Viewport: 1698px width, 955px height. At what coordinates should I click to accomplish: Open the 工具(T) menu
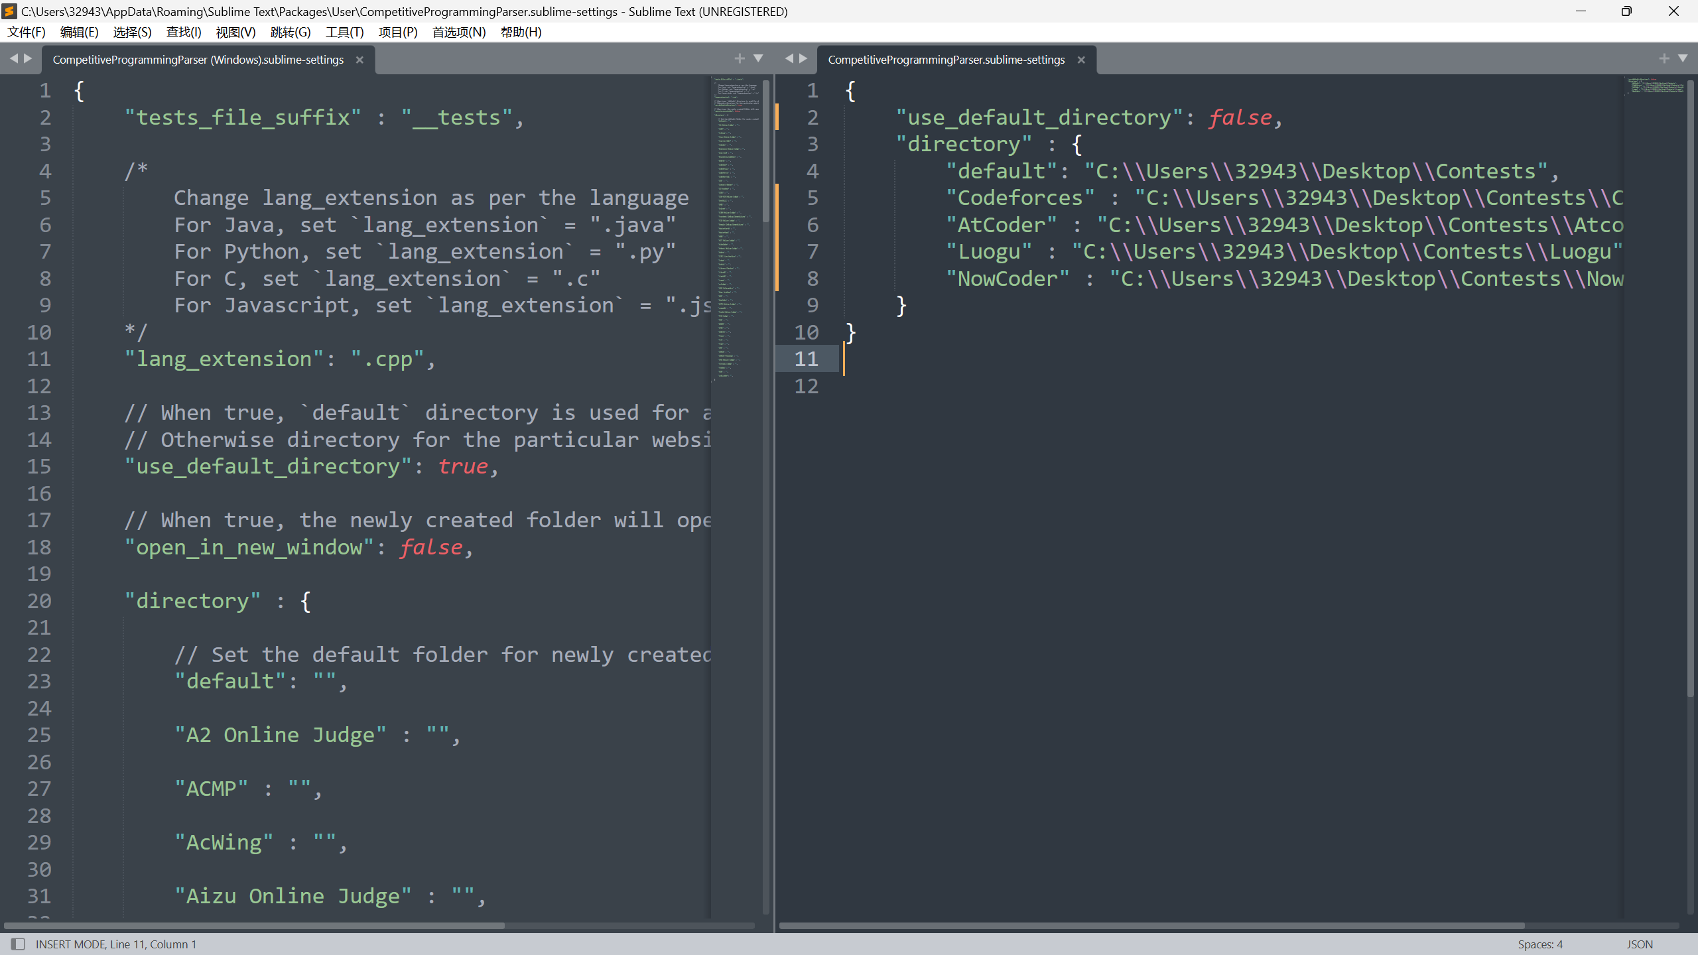(x=344, y=32)
